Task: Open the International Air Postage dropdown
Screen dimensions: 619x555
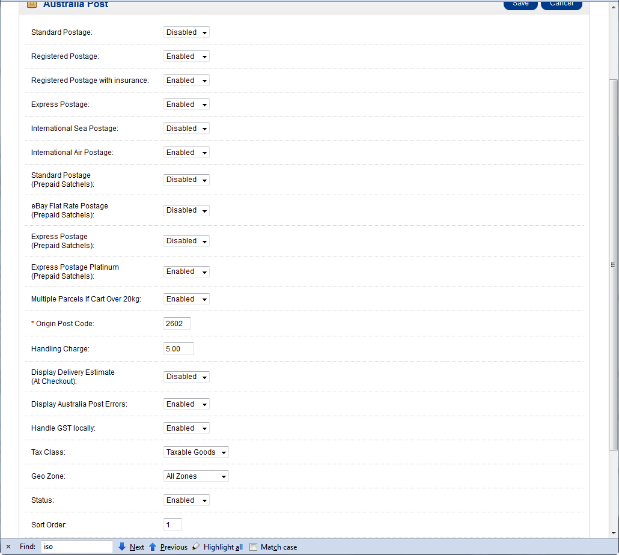Action: pyautogui.click(x=186, y=153)
